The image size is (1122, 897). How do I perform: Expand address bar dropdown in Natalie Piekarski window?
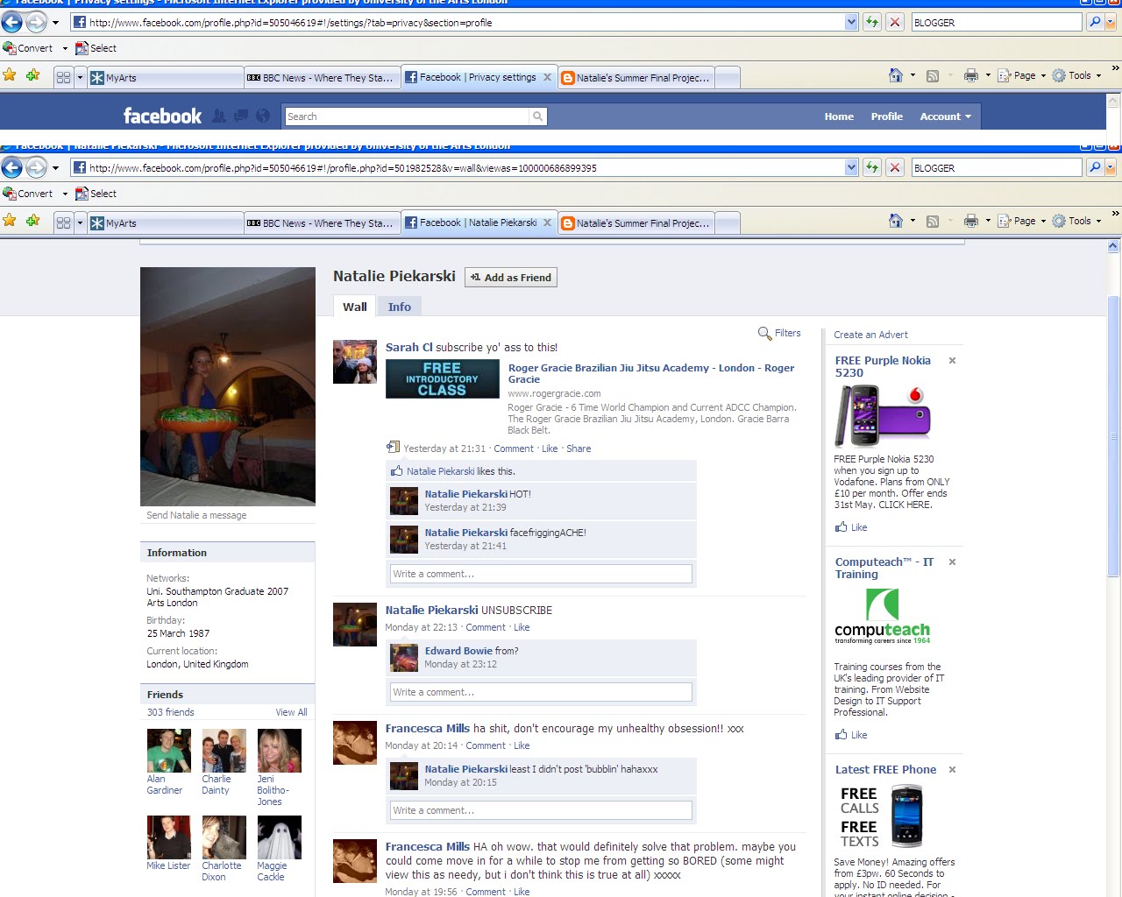coord(851,167)
